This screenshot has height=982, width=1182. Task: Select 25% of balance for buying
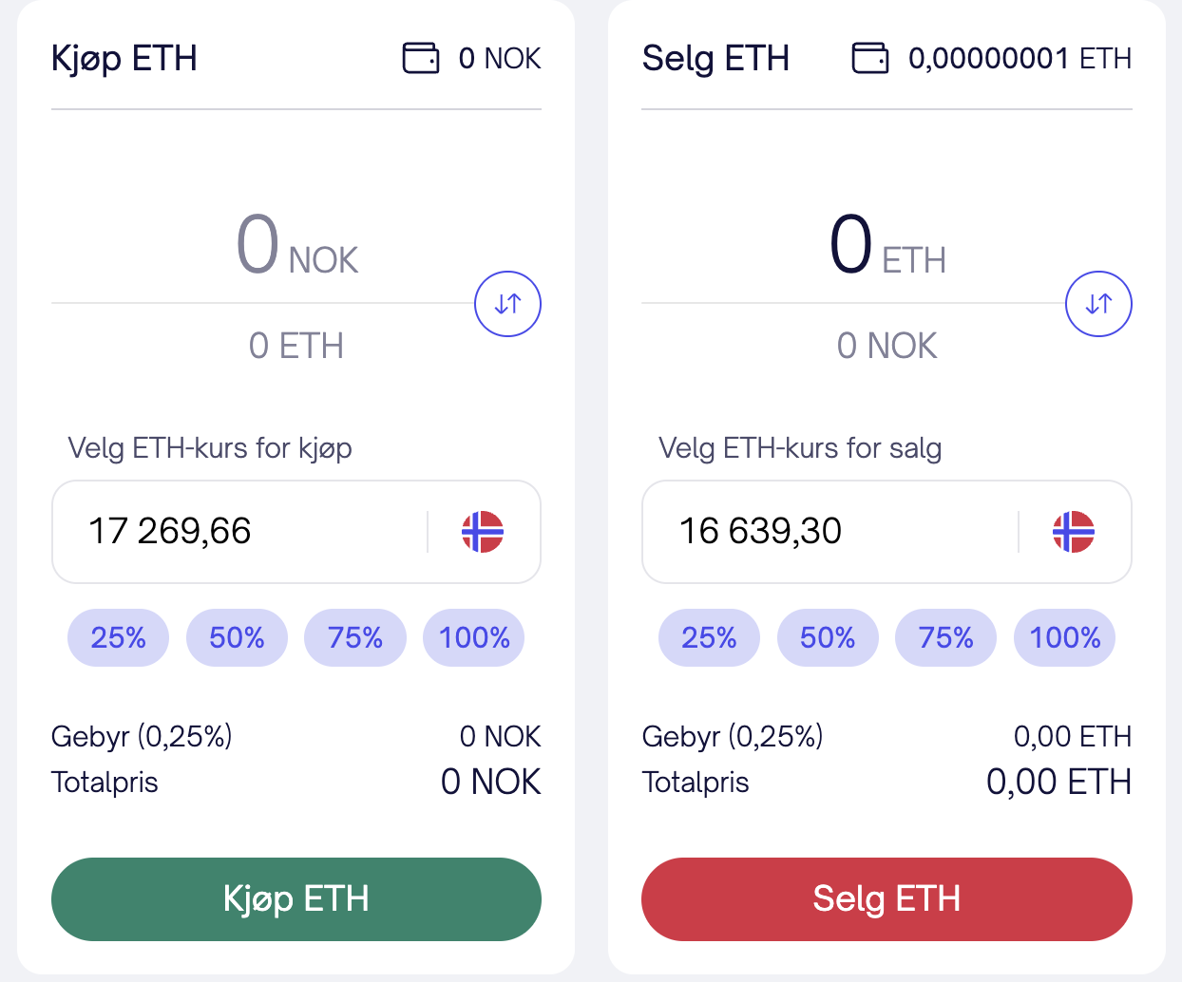point(118,637)
